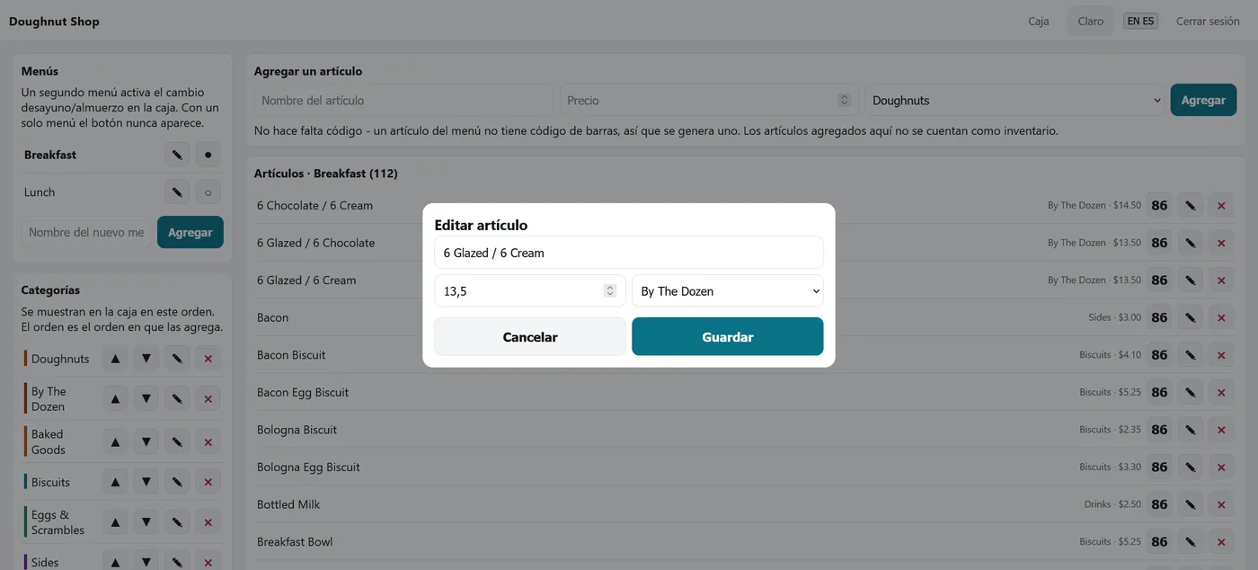The image size is (1258, 570).
Task: Move Doughnuts category down
Action: click(x=146, y=359)
